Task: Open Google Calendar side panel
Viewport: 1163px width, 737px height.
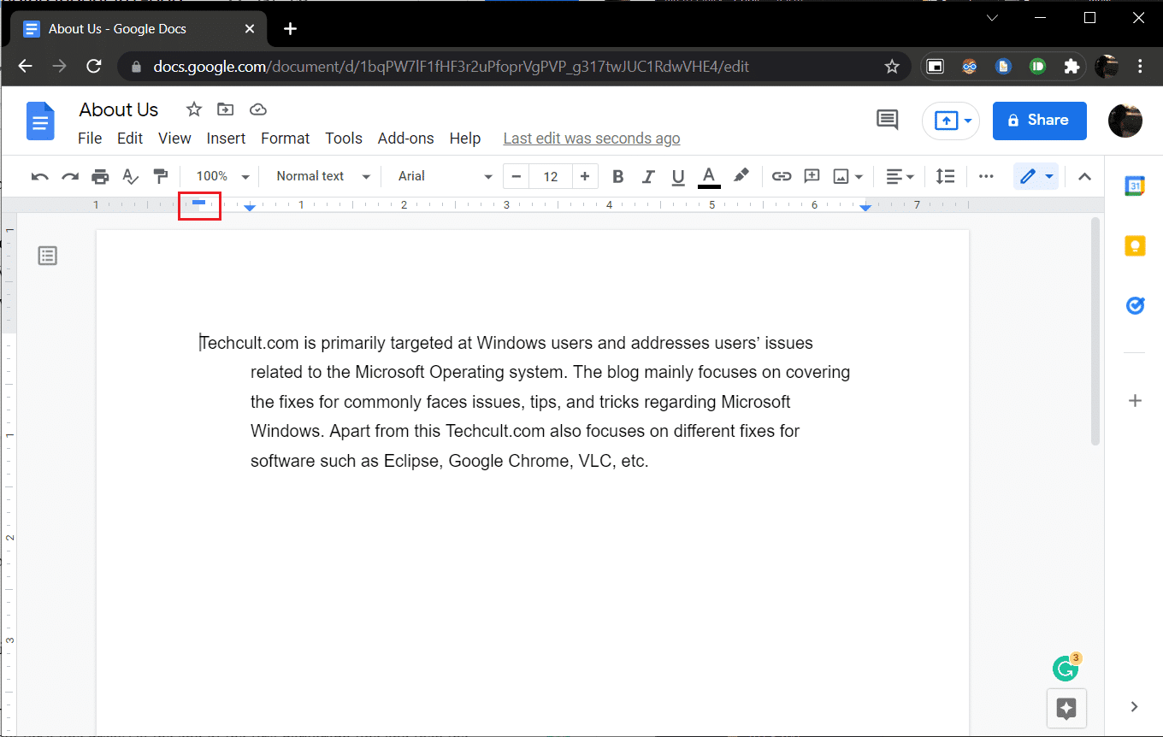Action: point(1135,186)
